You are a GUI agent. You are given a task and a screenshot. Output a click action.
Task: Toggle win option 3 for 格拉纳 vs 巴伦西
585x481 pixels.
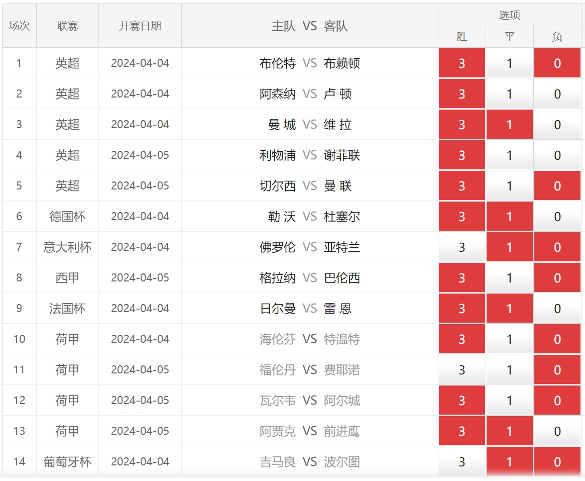click(462, 277)
